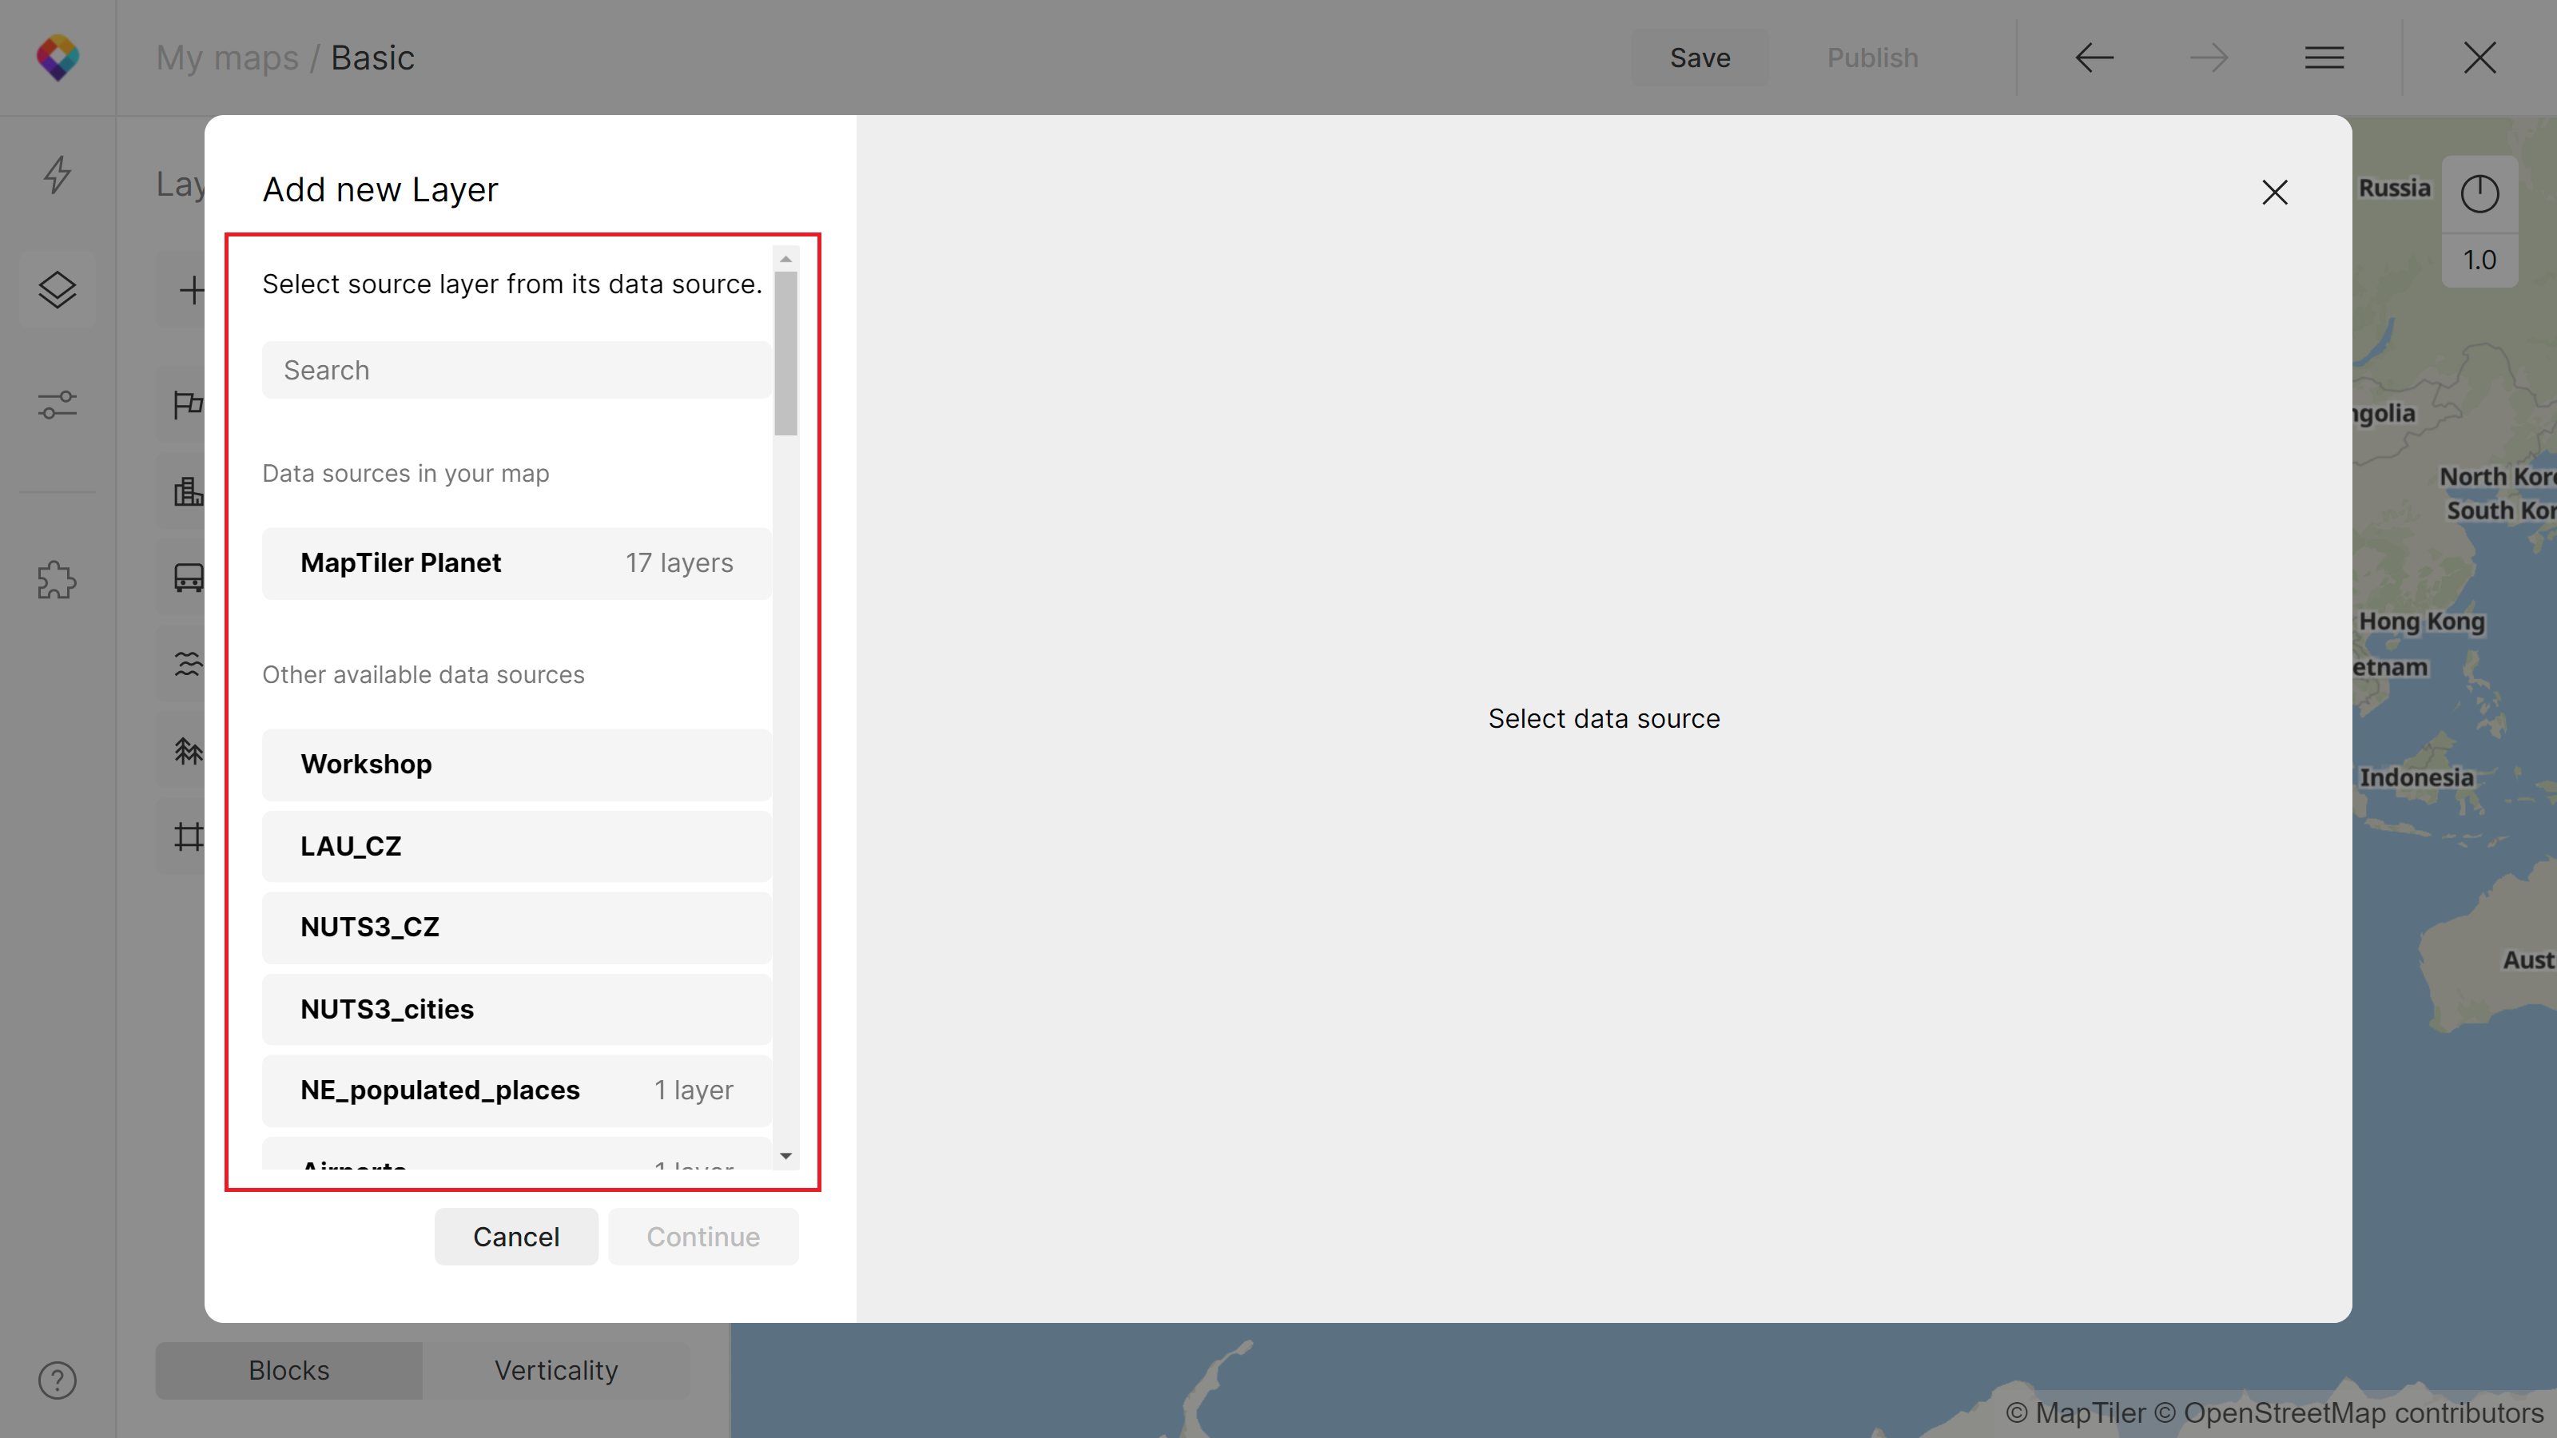Expand the Workshop data source
This screenshot has height=1438, width=2557.
coord(516,765)
